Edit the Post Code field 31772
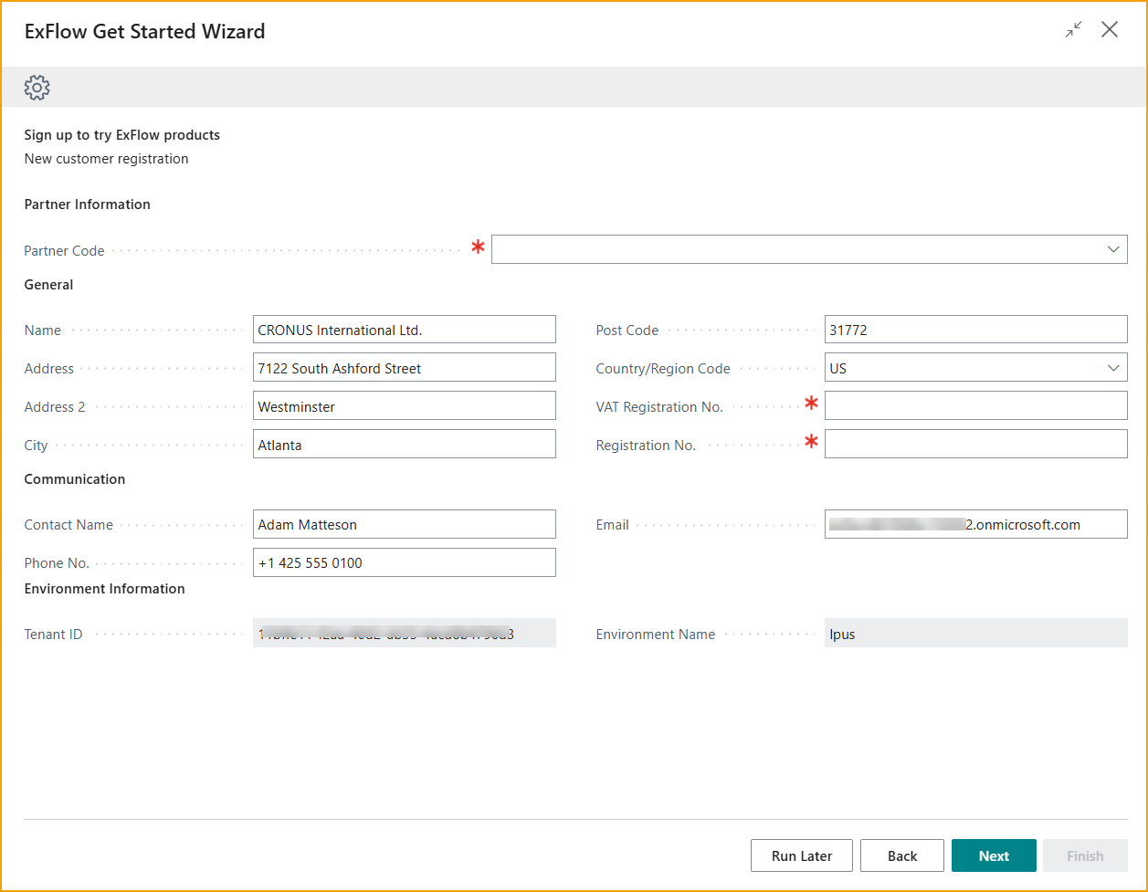1148x892 pixels. (x=976, y=330)
